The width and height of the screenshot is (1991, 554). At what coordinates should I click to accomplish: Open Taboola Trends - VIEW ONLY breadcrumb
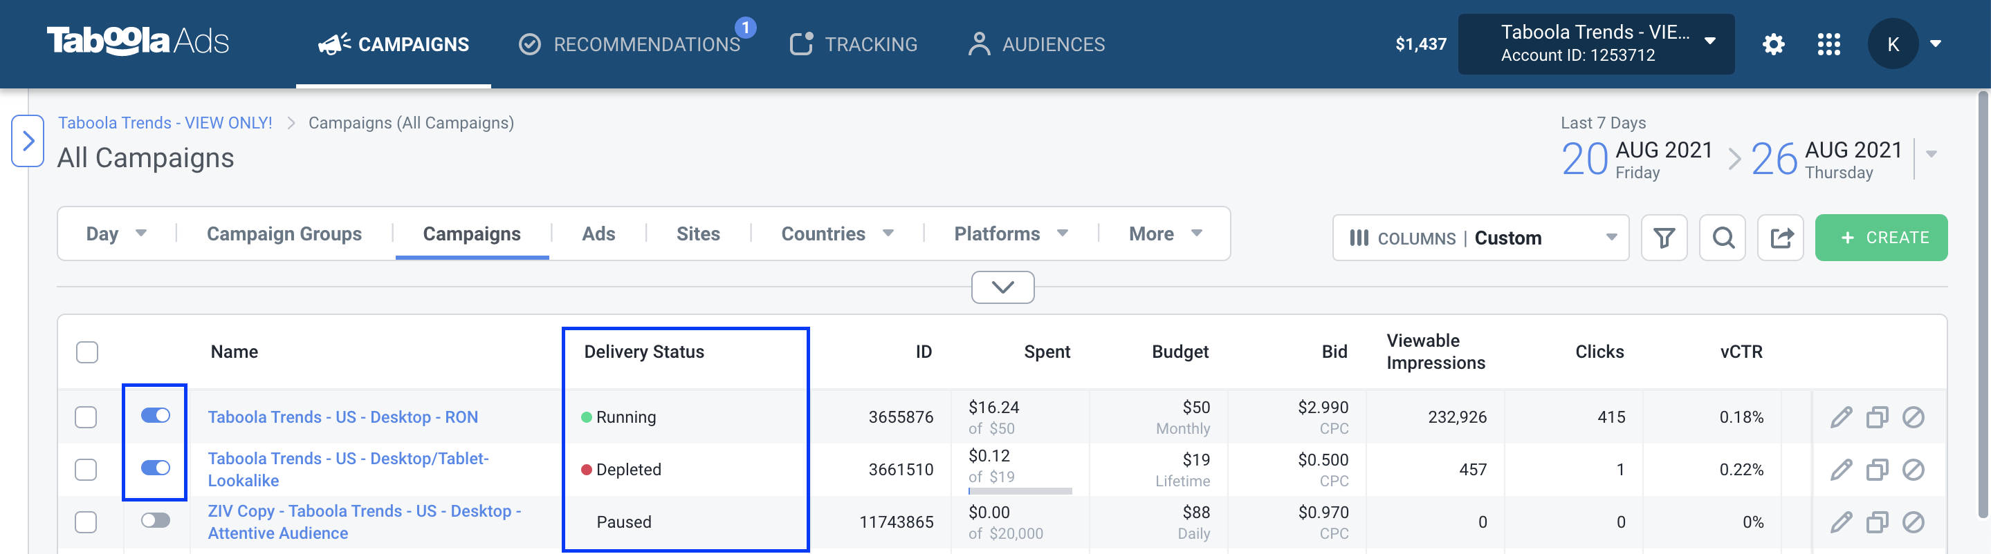click(x=165, y=123)
